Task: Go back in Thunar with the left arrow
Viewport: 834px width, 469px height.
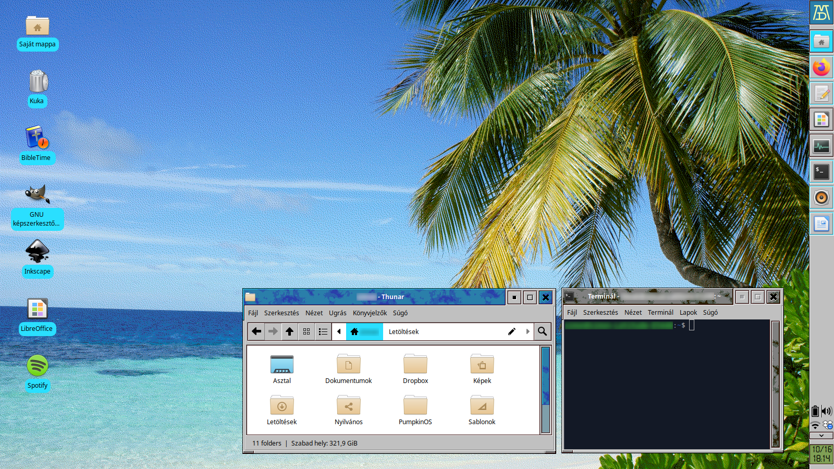Action: [256, 331]
